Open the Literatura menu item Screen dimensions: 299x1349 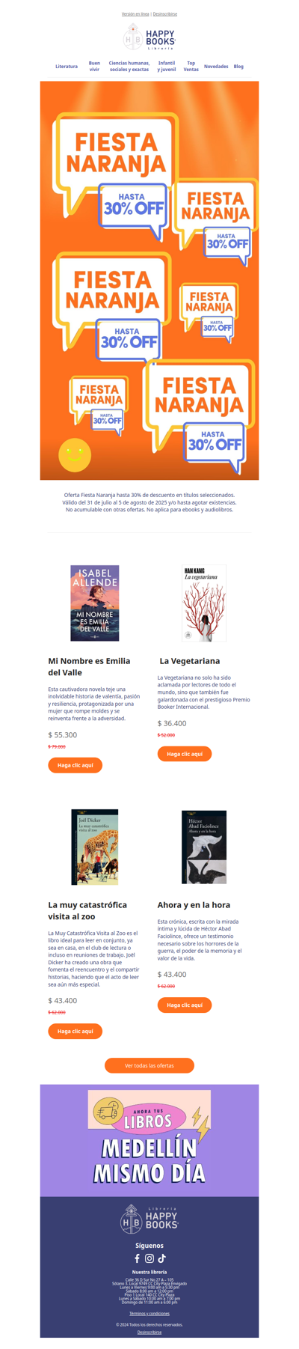[x=67, y=67]
